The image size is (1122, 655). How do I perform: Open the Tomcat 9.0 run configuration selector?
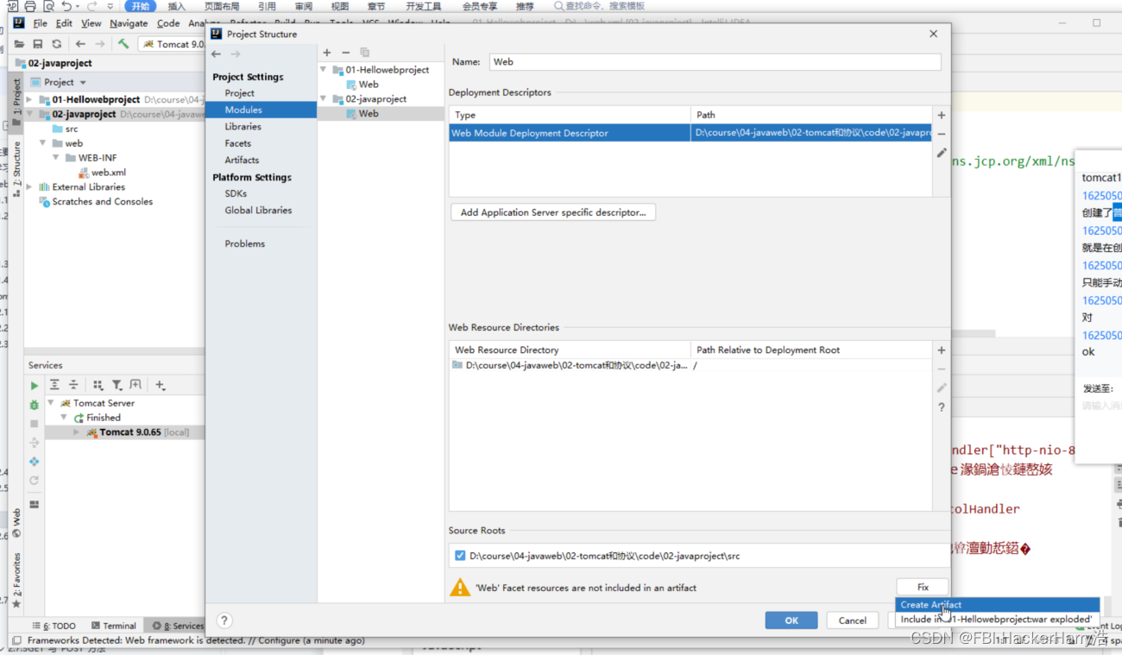[173, 44]
